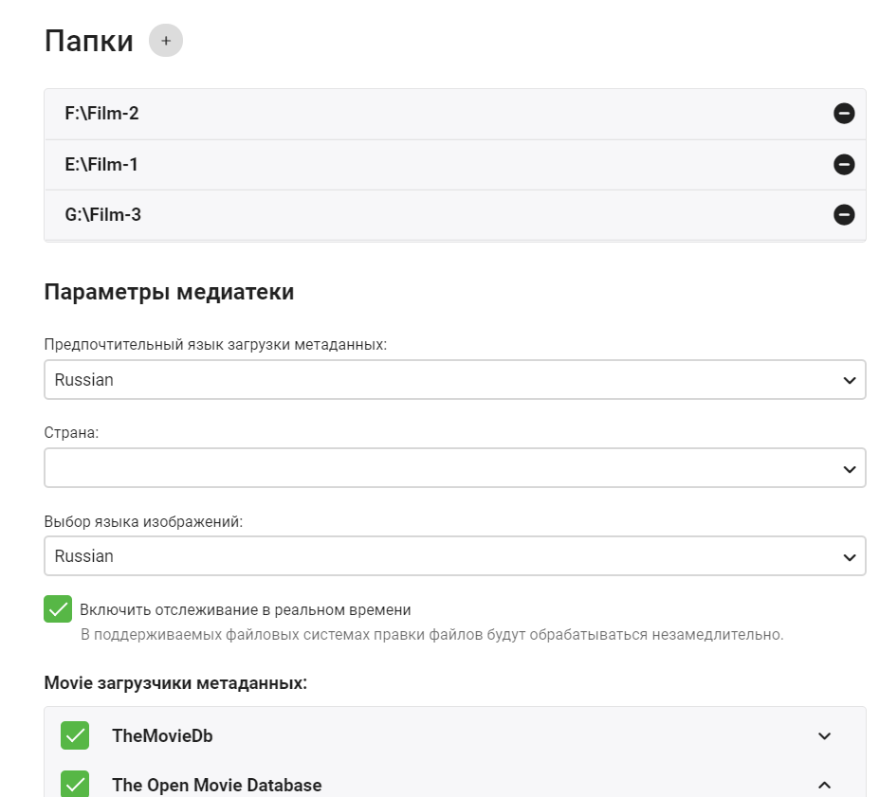Open image language selection dropdown
The image size is (879, 797).
tap(454, 556)
